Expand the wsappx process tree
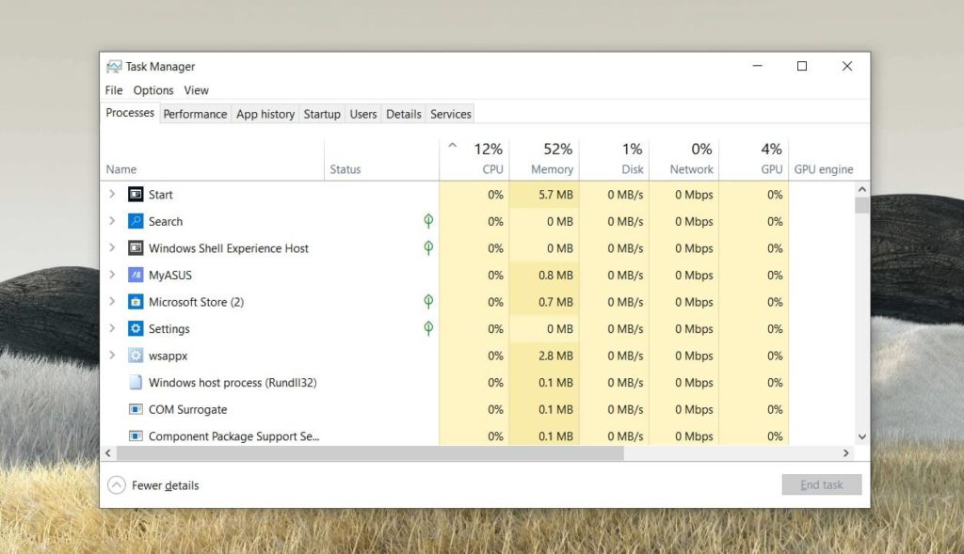 pyautogui.click(x=112, y=356)
